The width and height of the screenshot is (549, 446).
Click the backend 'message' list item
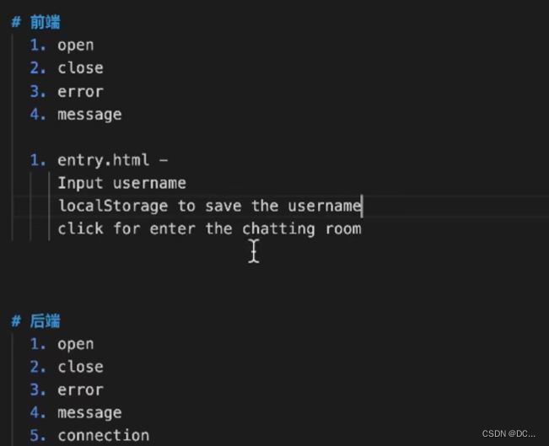point(89,413)
